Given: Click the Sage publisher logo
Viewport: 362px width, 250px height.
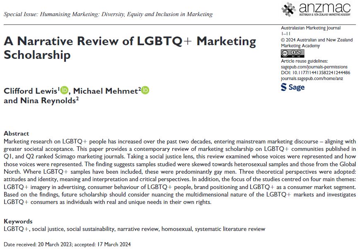Looking at the screenshot, I should pos(292,87).
